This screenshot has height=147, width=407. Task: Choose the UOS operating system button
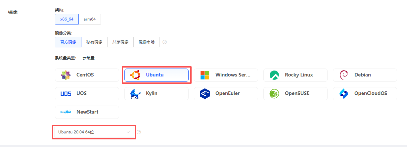[x=87, y=94]
